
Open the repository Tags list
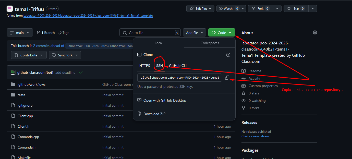tap(63, 33)
